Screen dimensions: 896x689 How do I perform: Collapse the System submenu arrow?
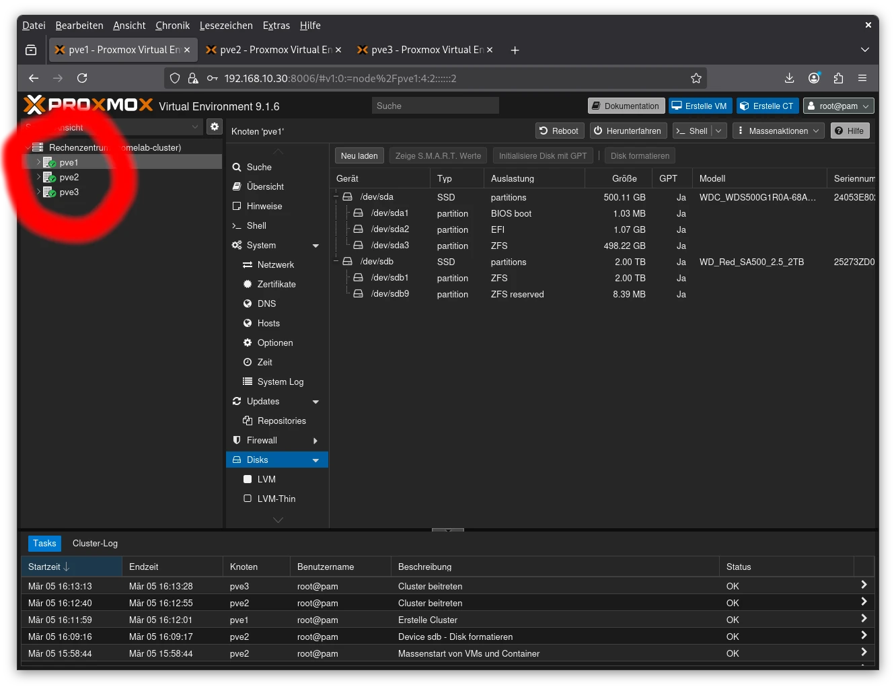point(315,246)
